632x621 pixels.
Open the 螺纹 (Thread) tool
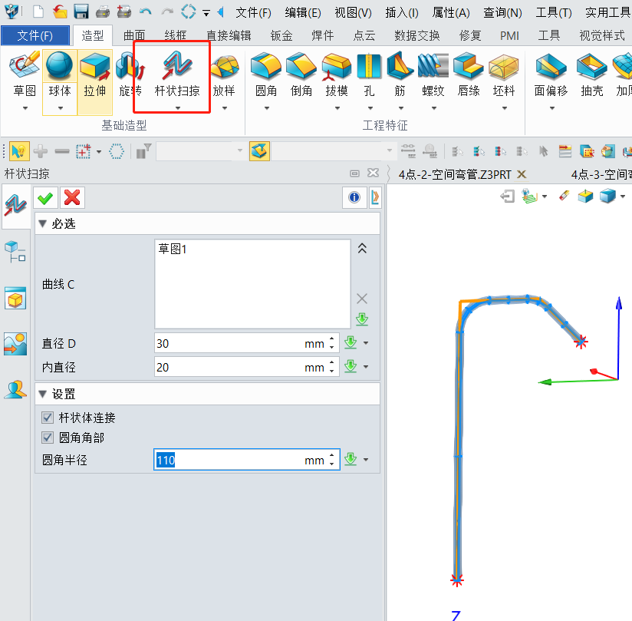(x=433, y=75)
